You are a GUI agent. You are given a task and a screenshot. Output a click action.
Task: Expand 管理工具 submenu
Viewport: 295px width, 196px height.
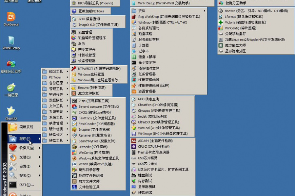coord(55,89)
